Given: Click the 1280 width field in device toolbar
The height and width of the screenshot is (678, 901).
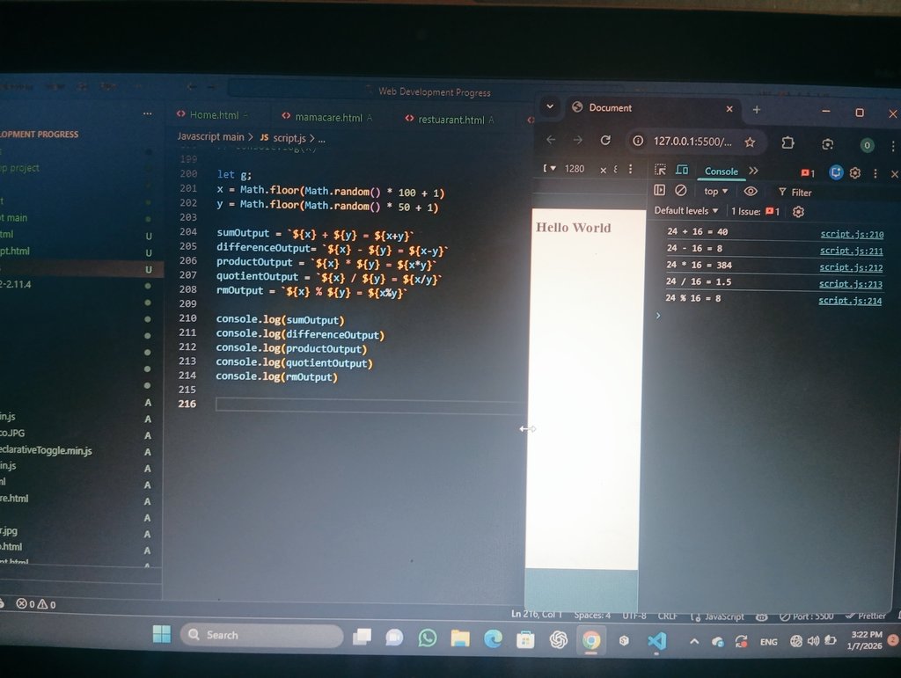Looking at the screenshot, I should click(x=574, y=168).
